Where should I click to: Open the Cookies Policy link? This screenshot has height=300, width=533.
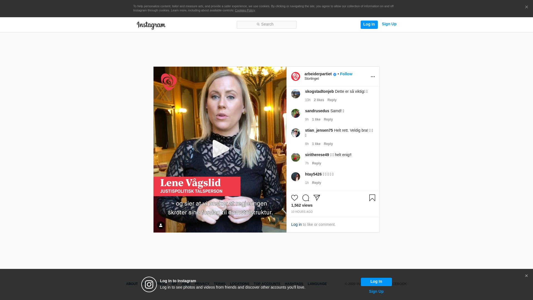pyautogui.click(x=245, y=10)
